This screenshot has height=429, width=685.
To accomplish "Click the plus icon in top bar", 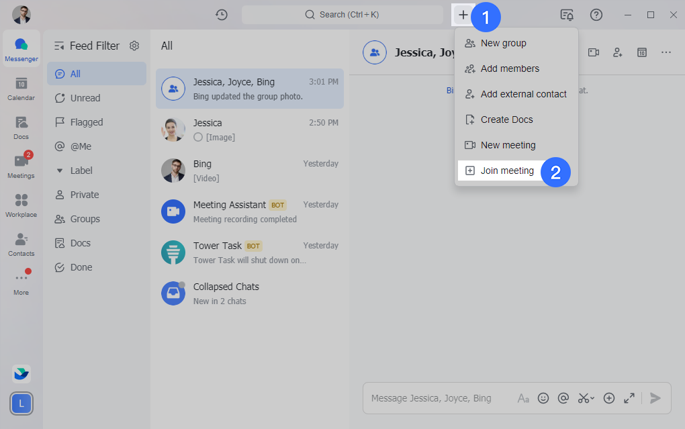I will [463, 15].
